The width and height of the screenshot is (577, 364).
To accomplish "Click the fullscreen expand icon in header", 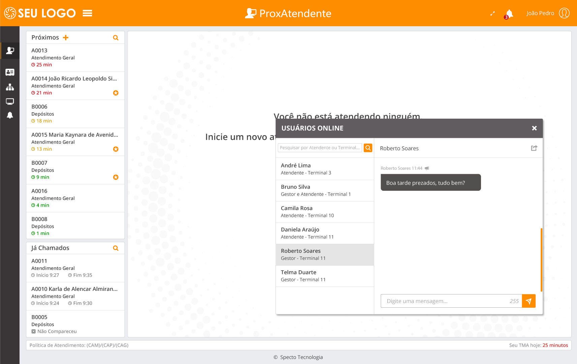I will 492,13.
